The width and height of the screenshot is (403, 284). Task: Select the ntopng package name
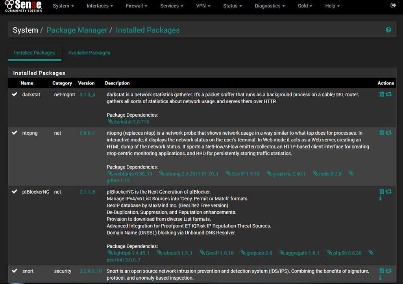pyautogui.click(x=30, y=133)
